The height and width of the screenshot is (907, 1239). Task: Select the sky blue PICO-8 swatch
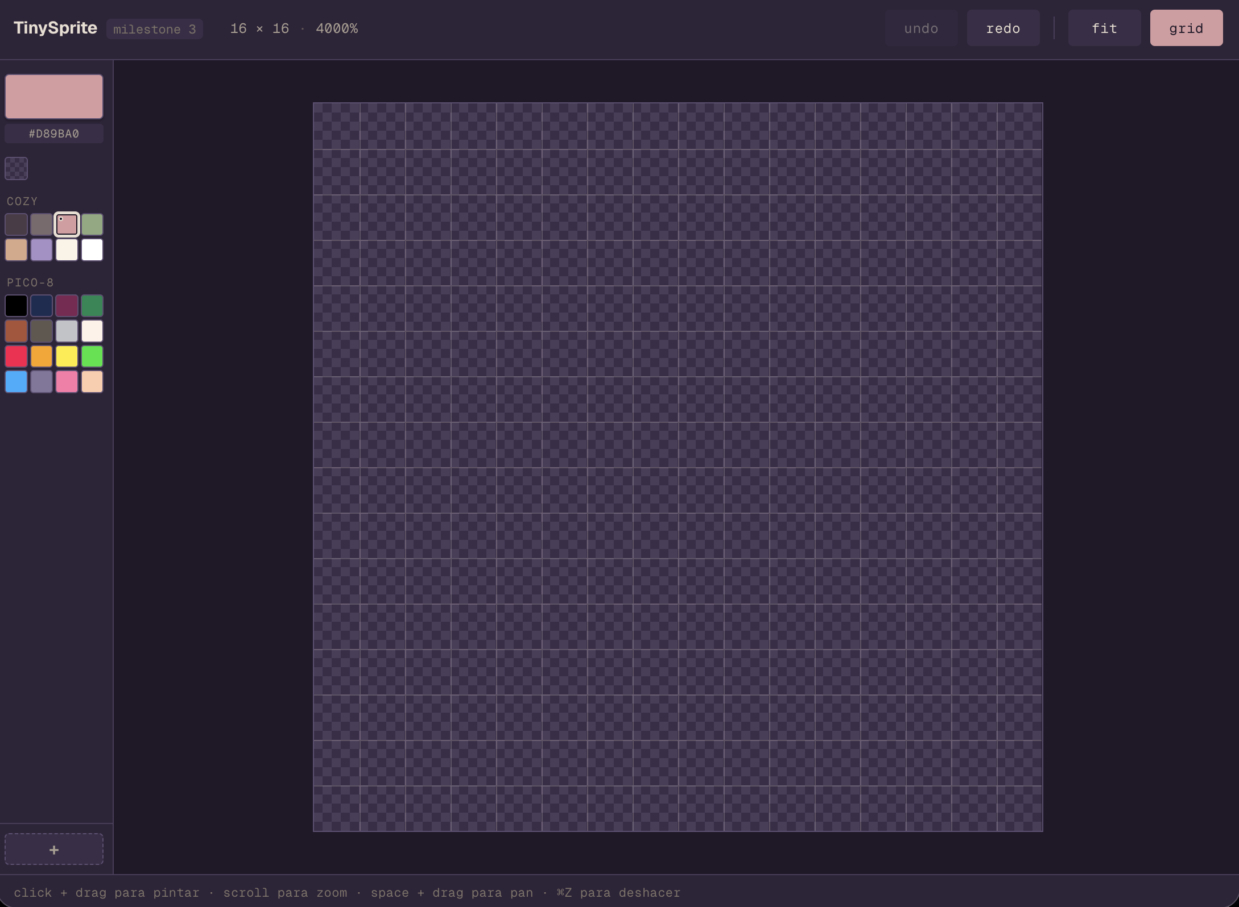[16, 381]
